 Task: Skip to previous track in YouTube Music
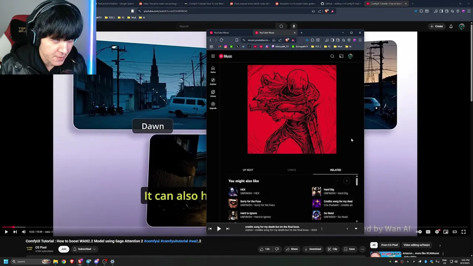point(210,229)
